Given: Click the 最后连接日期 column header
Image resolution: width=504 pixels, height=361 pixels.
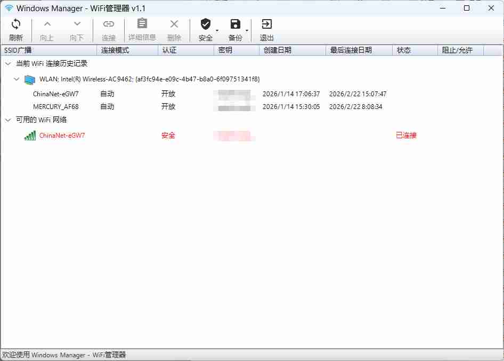Looking at the screenshot, I should [351, 49].
